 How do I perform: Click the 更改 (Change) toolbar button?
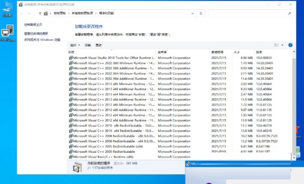click(98, 45)
